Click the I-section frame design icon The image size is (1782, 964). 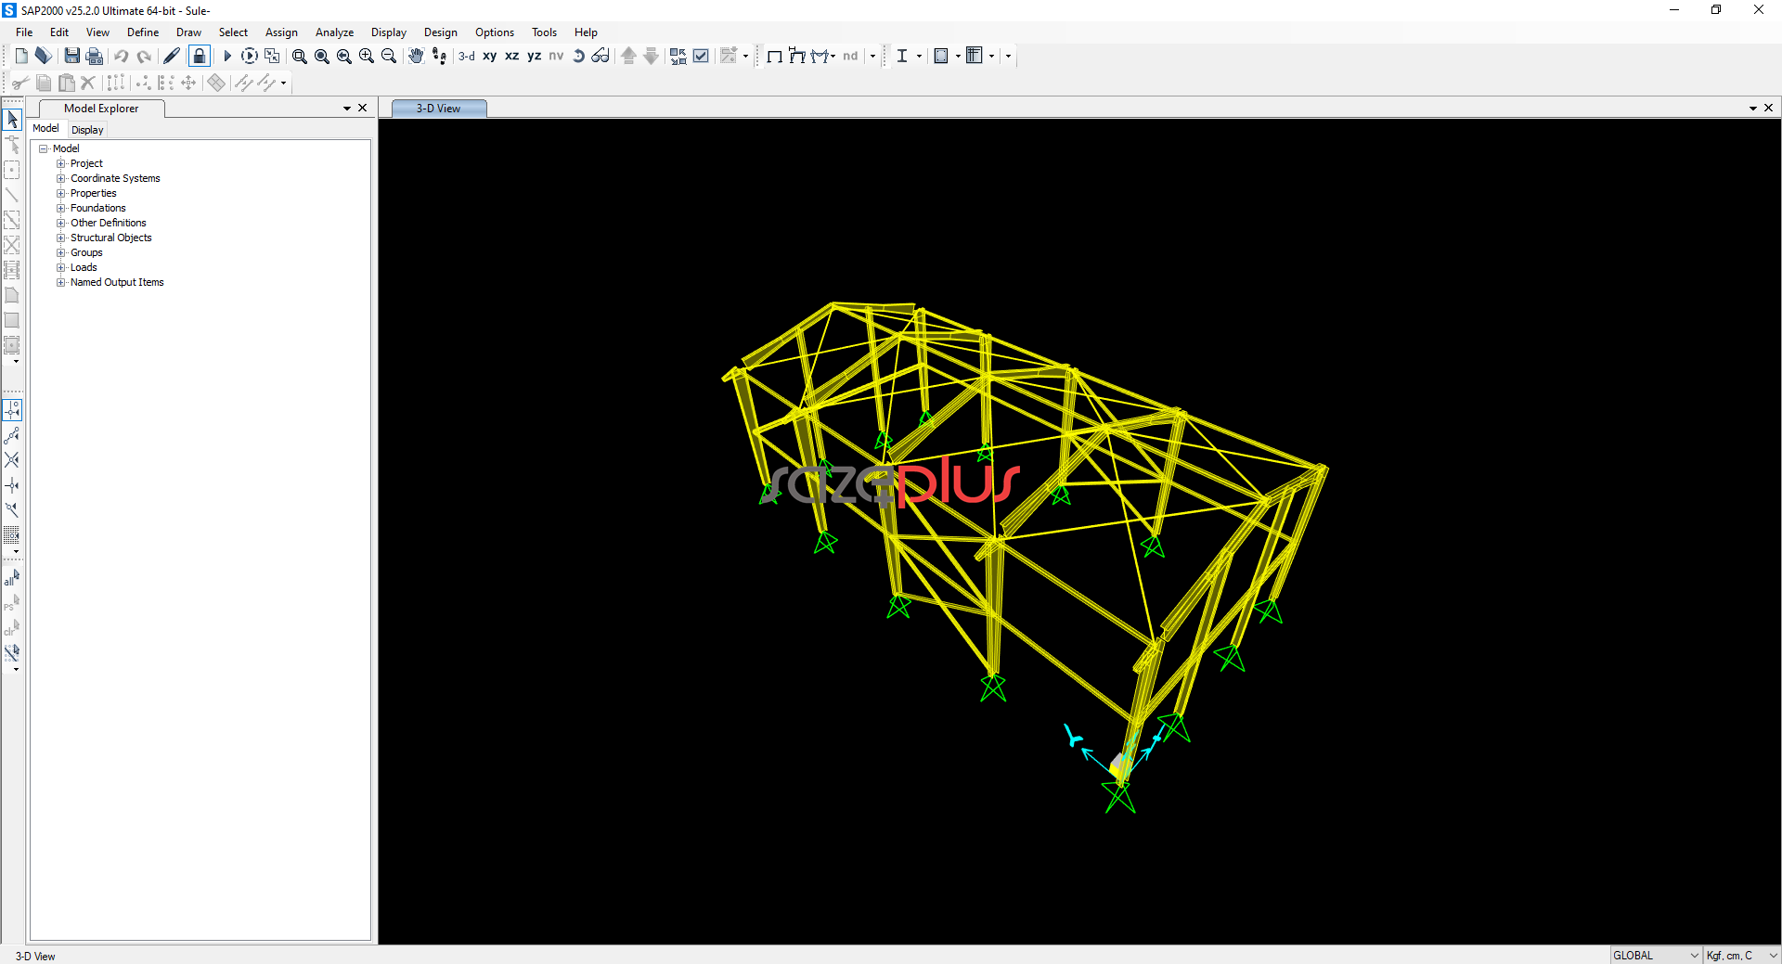click(902, 56)
